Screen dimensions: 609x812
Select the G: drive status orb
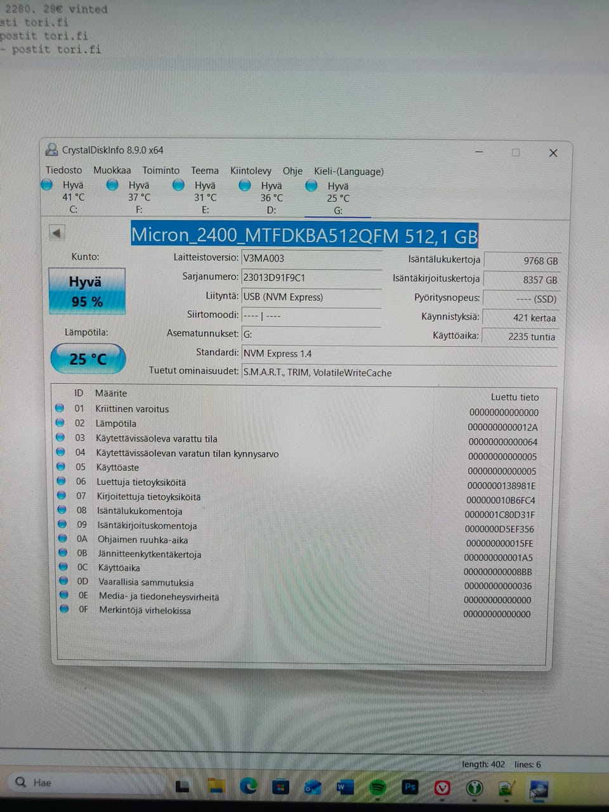pyautogui.click(x=311, y=186)
